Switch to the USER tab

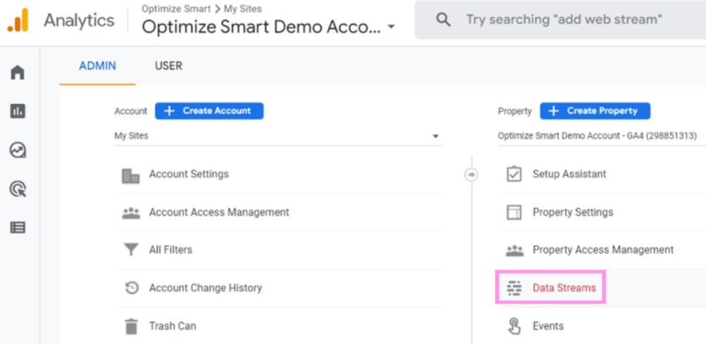click(169, 66)
